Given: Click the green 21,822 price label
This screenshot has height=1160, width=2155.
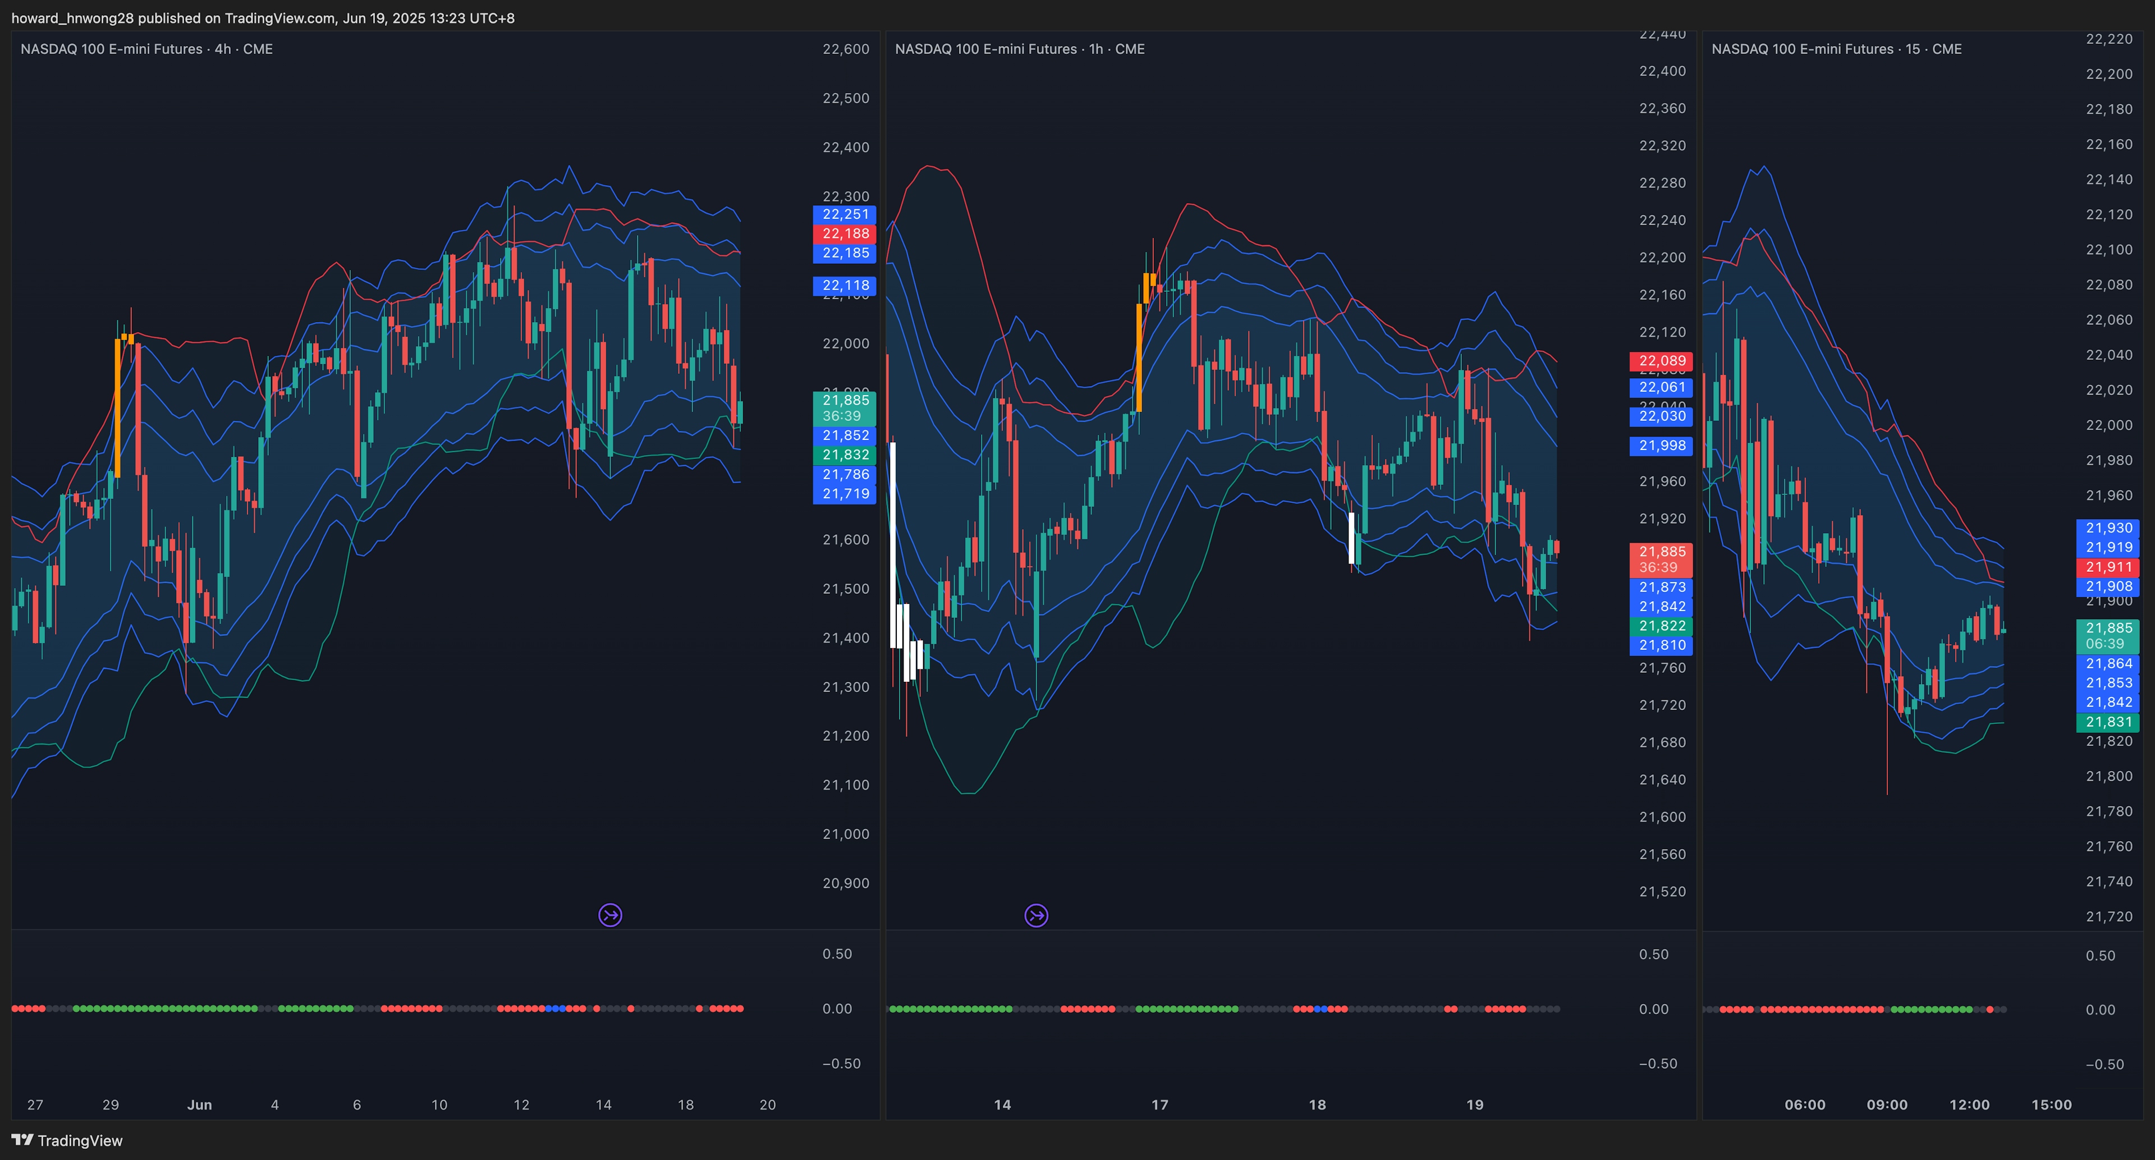Looking at the screenshot, I should [1661, 626].
